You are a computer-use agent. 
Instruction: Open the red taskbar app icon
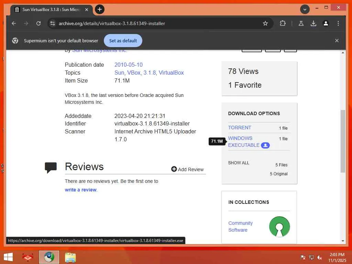tap(28, 257)
